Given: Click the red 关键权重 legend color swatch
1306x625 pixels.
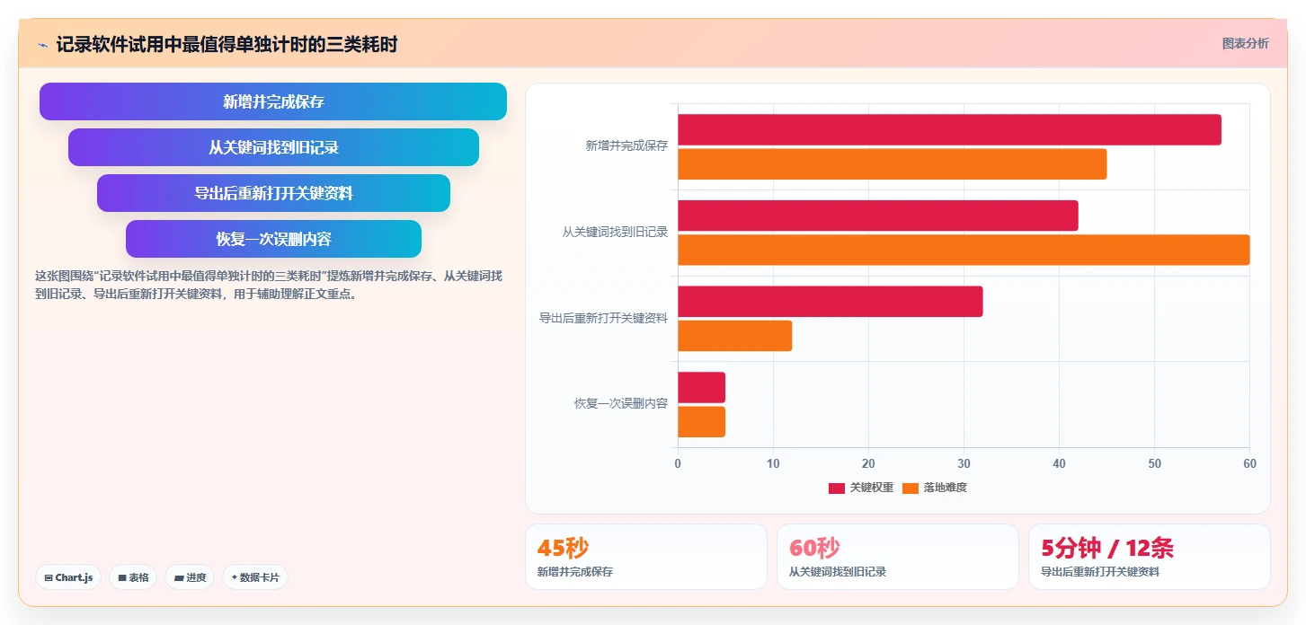Looking at the screenshot, I should coord(836,488).
